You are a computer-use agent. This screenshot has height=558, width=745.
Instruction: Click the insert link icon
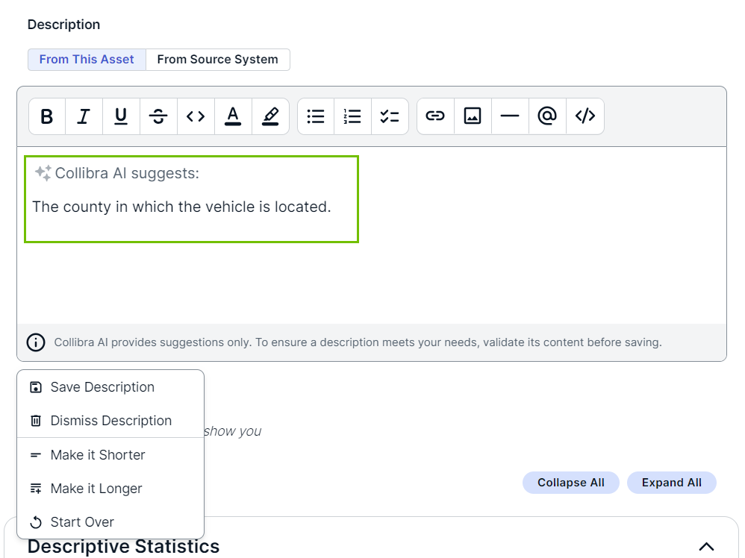tap(435, 116)
